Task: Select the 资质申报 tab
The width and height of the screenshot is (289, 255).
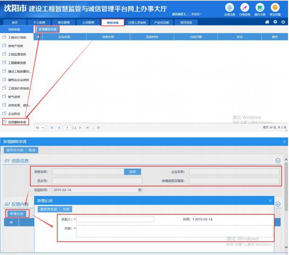Action: point(113,22)
